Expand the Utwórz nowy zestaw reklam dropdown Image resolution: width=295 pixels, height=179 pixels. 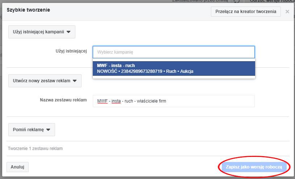[45, 81]
